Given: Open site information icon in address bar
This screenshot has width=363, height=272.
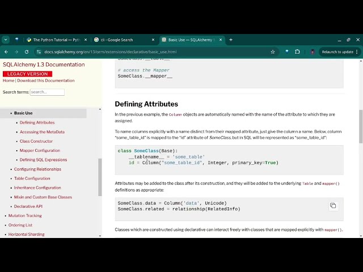Looking at the screenshot, I should coord(39,52).
